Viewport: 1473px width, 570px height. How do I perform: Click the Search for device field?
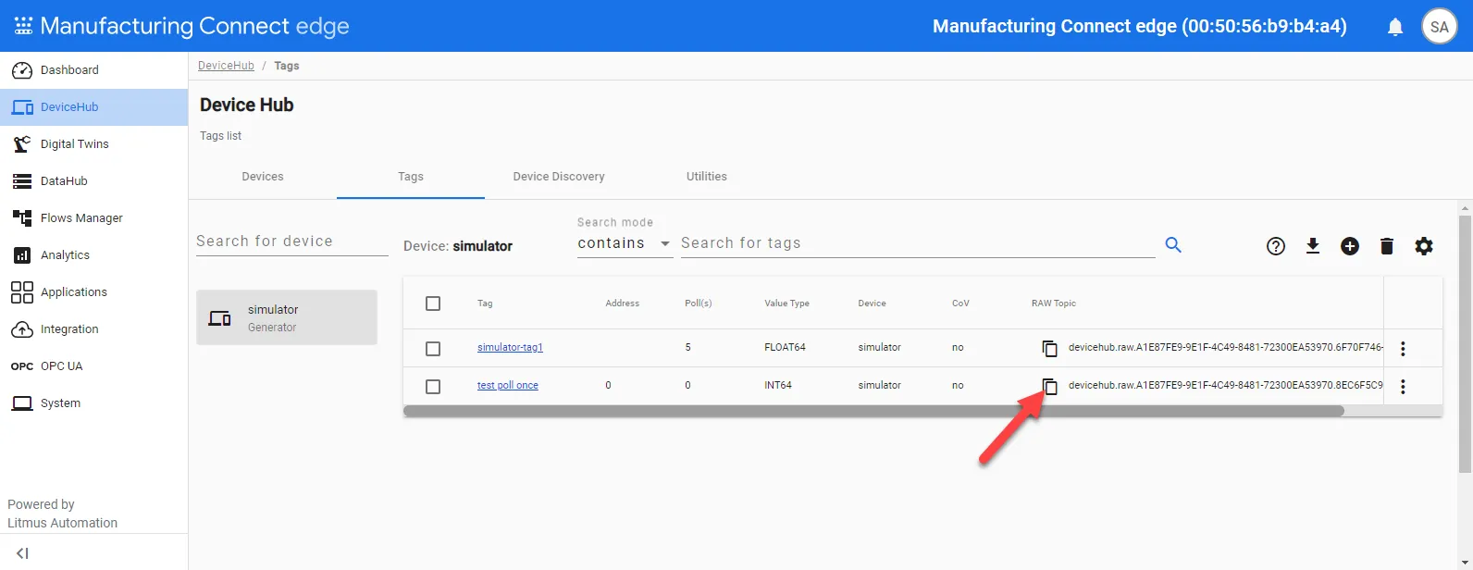point(292,242)
